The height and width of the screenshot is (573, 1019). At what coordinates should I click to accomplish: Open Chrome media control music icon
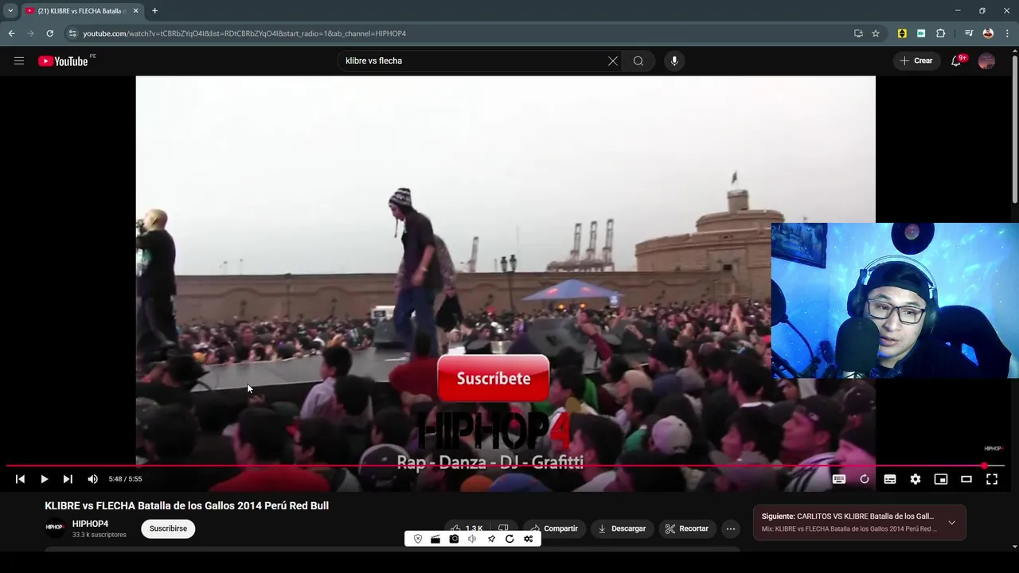(969, 33)
